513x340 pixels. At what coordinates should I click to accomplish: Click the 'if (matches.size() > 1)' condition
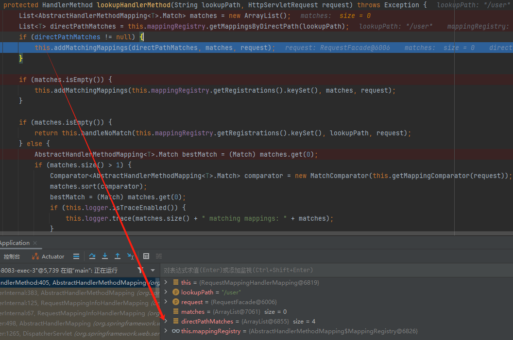(x=83, y=165)
